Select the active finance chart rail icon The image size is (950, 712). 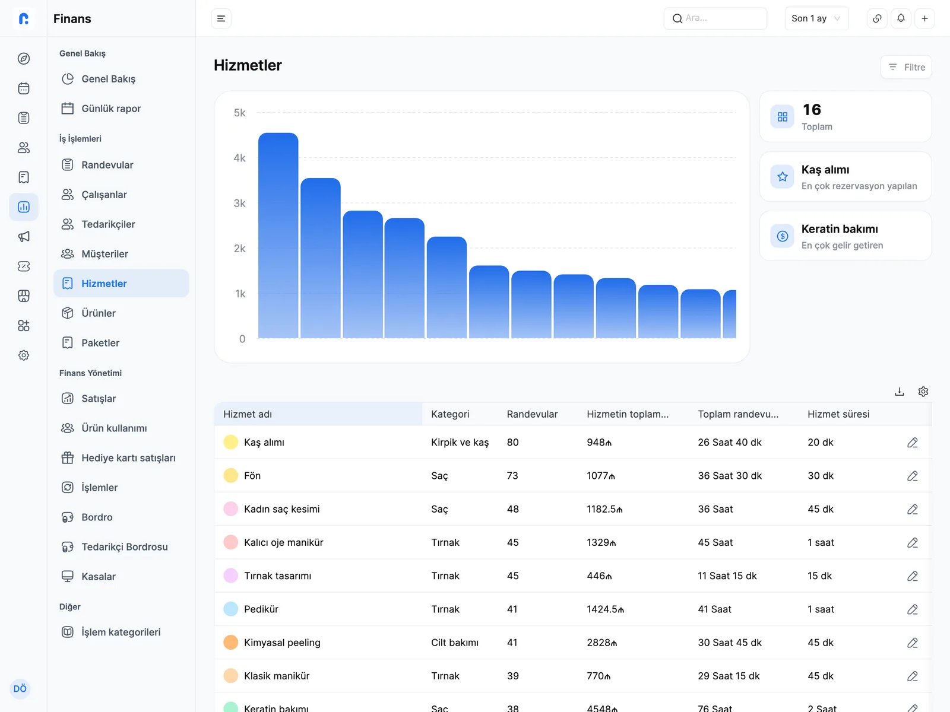click(24, 207)
